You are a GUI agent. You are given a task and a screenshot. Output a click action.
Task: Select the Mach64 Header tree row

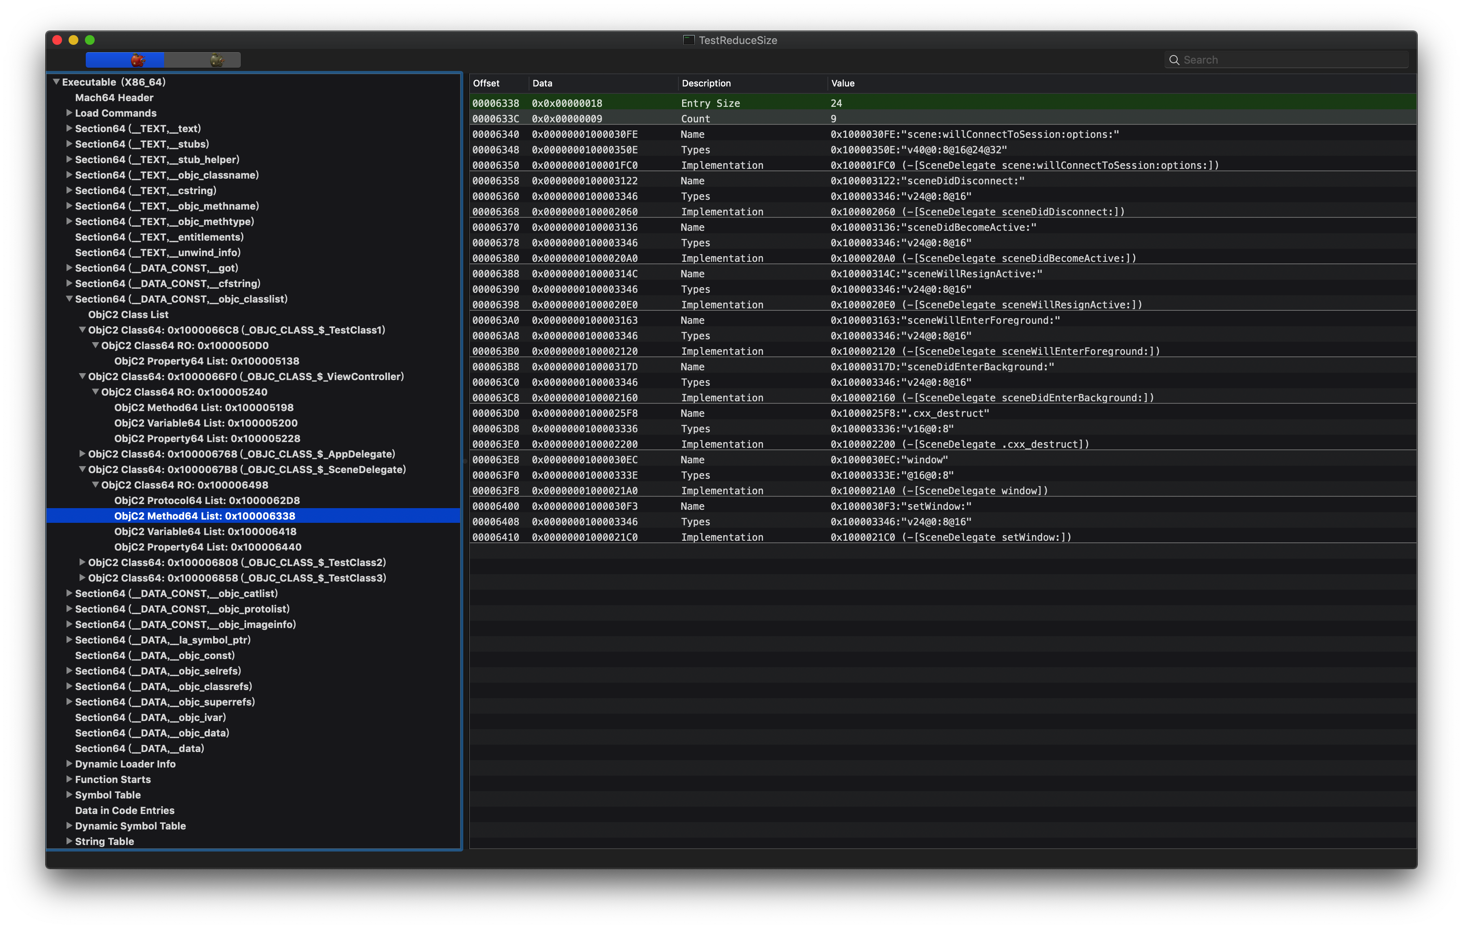(253, 97)
